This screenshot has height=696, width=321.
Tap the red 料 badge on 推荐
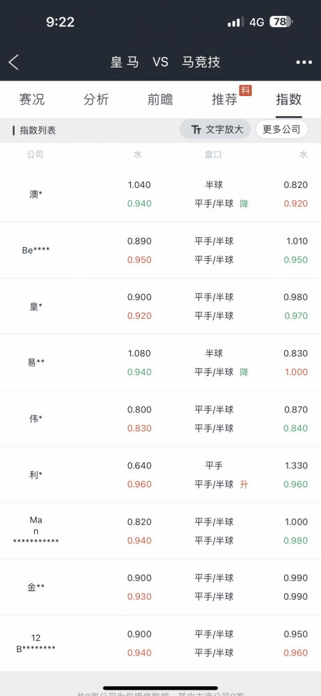246,90
